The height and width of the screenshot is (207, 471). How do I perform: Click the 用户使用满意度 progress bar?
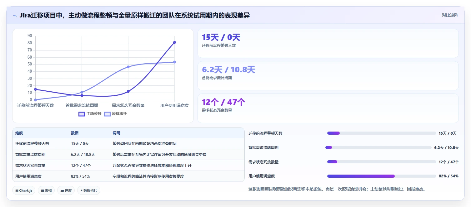click(382, 176)
